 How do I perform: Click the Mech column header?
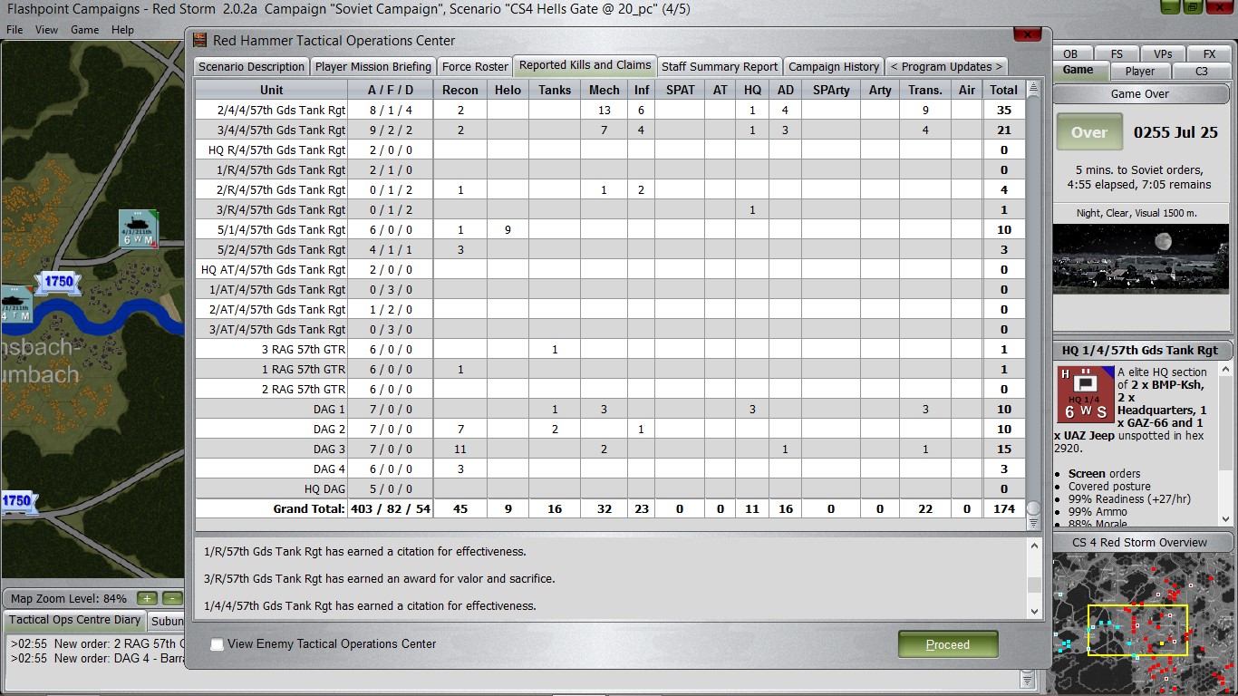coord(604,90)
